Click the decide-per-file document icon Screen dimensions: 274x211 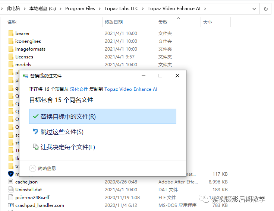36,147
